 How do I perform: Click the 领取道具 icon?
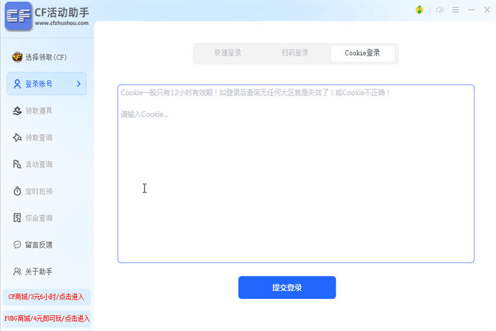(17, 111)
